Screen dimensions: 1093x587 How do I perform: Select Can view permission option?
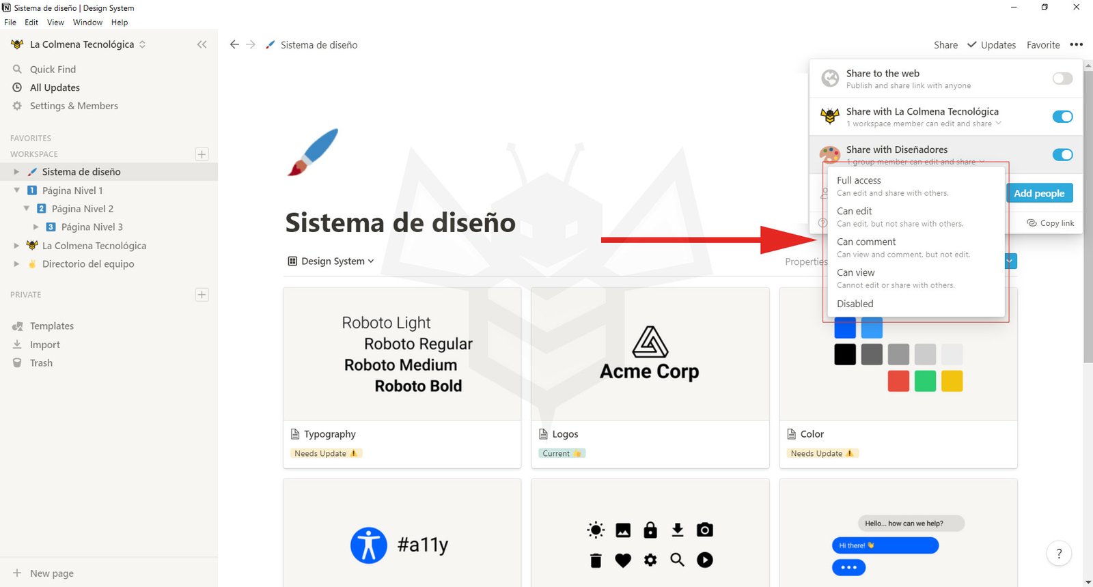(915, 278)
